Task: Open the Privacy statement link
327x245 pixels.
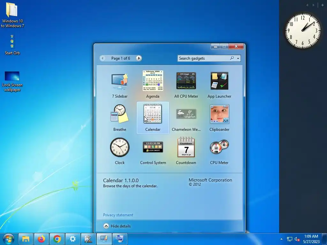Action: (x=118, y=215)
